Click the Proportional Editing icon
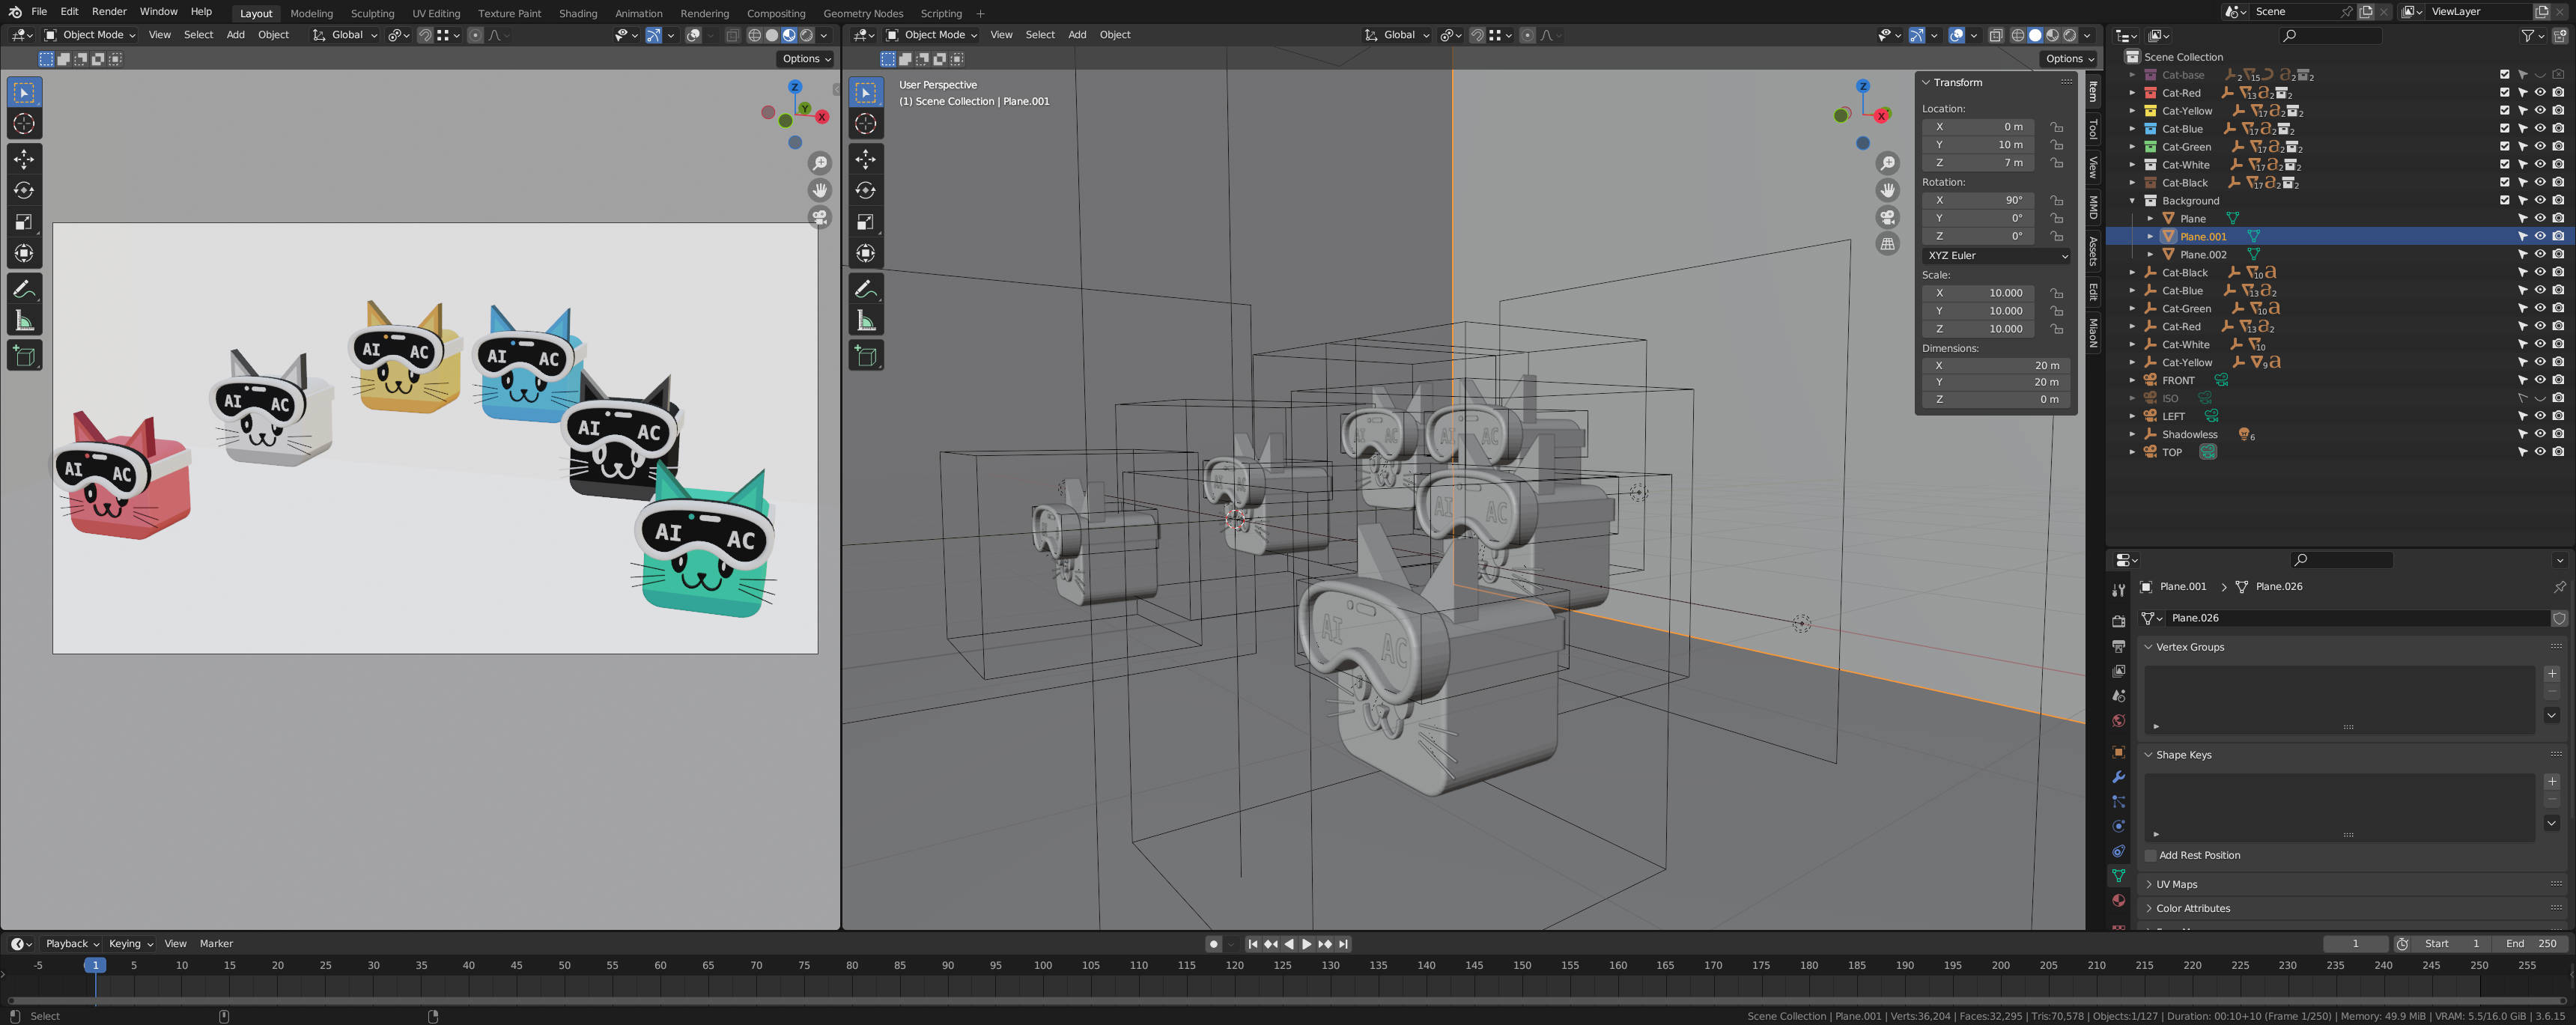The width and height of the screenshot is (2576, 1025). [475, 35]
